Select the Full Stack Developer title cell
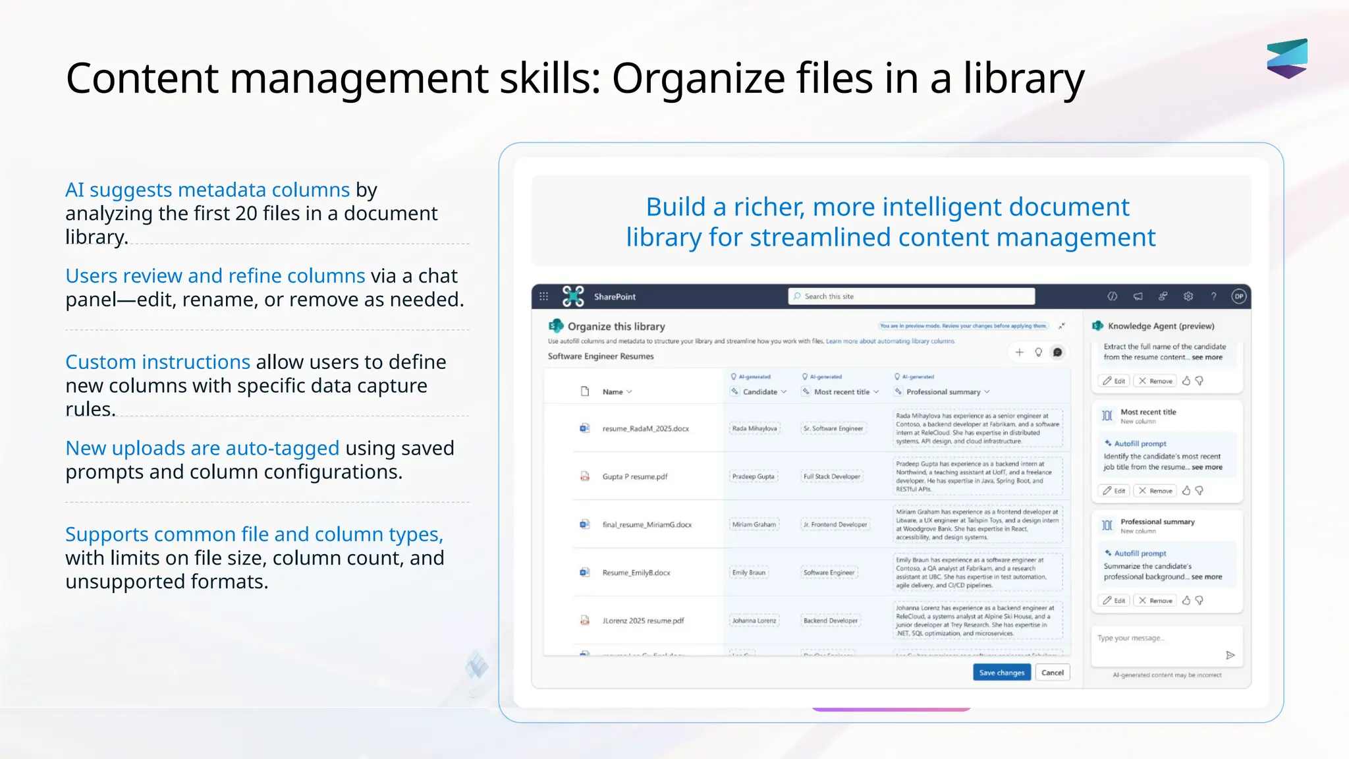The width and height of the screenshot is (1349, 759). coord(832,476)
